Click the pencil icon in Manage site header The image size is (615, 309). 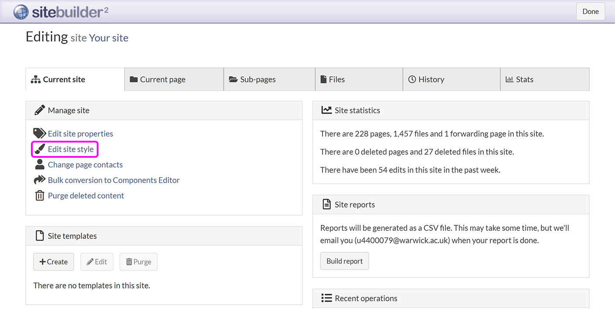click(39, 110)
